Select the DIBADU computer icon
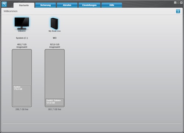The width and height of the screenshot is (184, 133). click(22, 24)
